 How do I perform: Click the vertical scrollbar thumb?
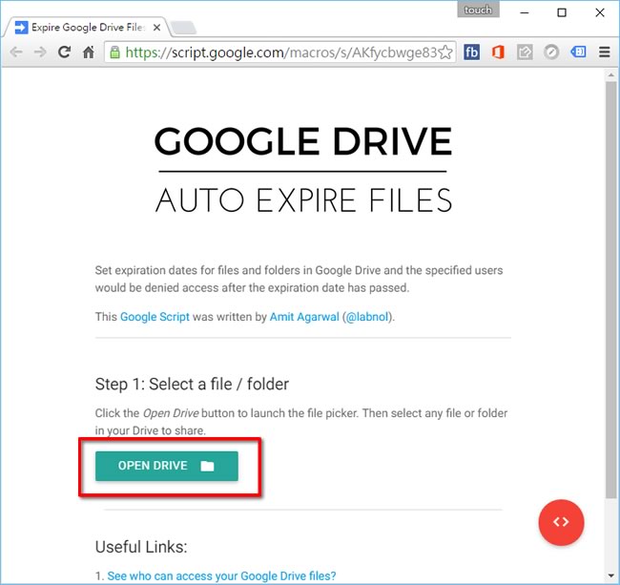(610, 290)
